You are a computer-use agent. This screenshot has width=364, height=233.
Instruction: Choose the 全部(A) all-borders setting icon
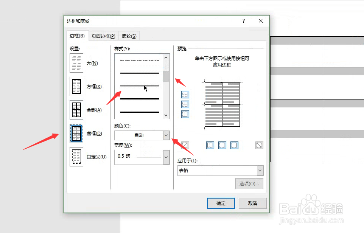[x=76, y=110]
